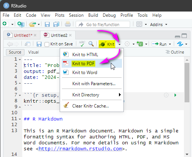
Task: Open the rmarkdown.rstudio.com link
Action: (80, 148)
